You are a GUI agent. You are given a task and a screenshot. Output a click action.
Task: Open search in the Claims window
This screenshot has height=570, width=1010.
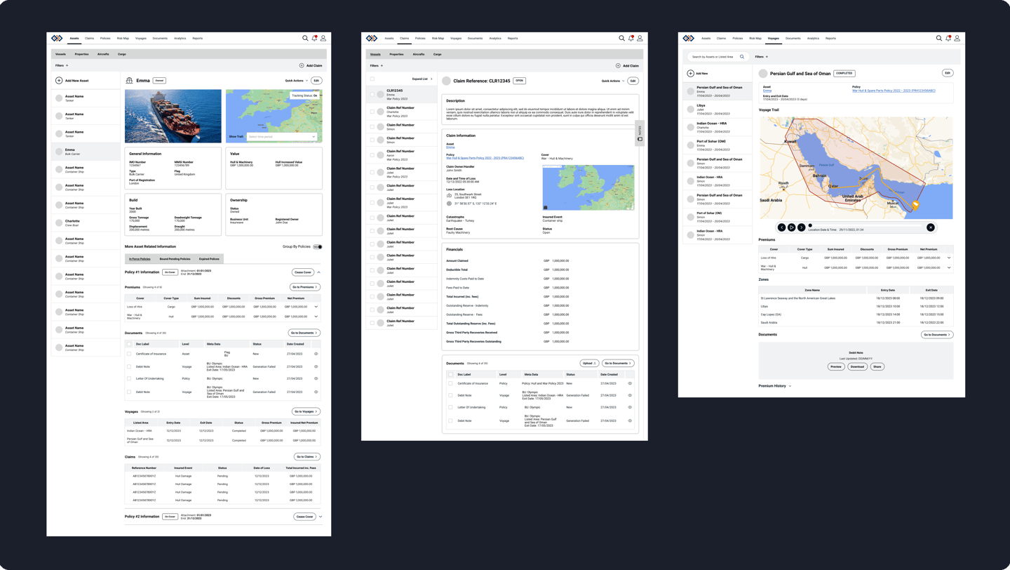(621, 39)
